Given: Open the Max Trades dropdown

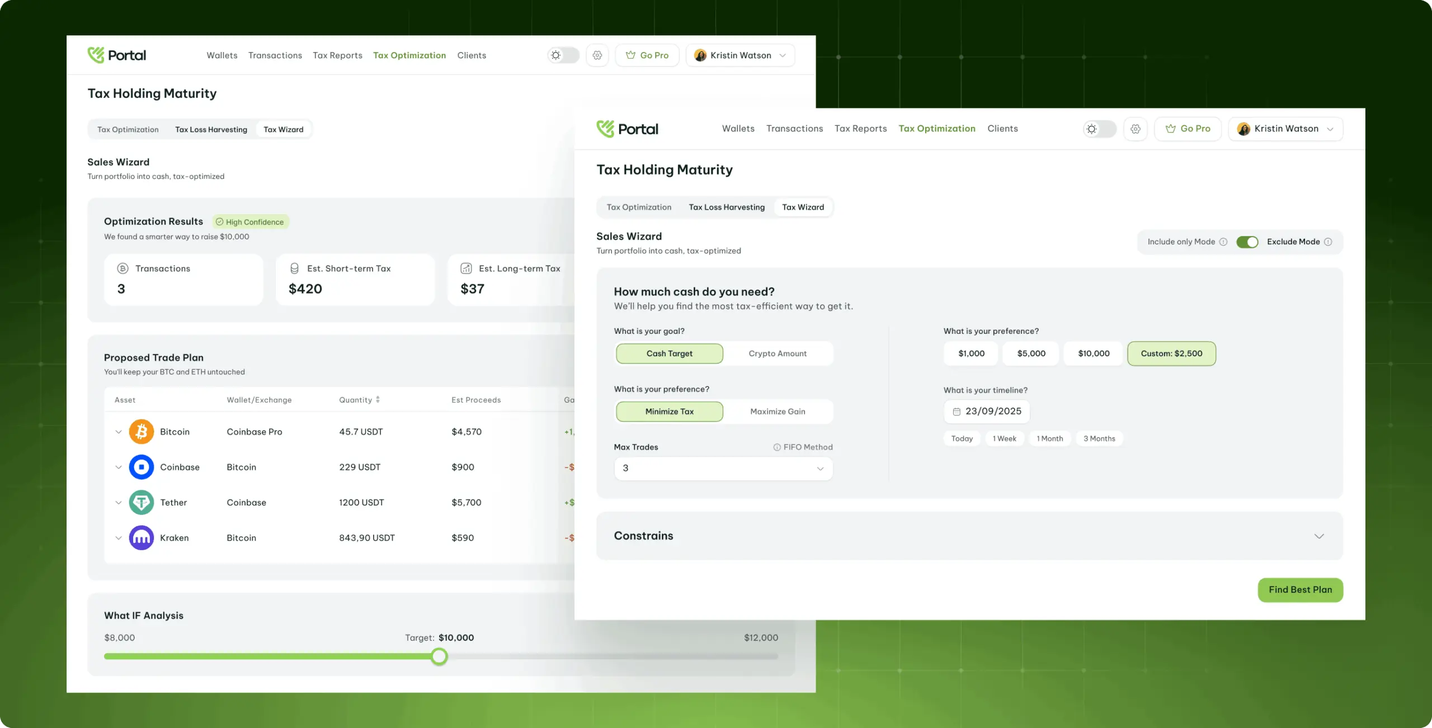Looking at the screenshot, I should pyautogui.click(x=723, y=469).
